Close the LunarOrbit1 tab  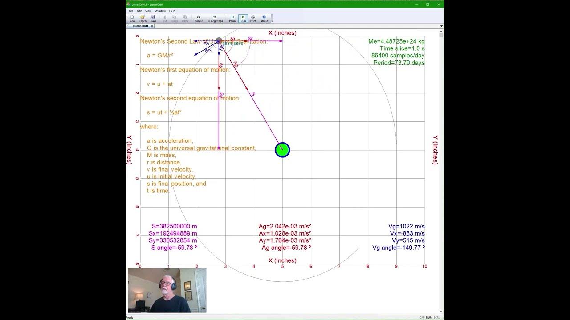pos(152,26)
